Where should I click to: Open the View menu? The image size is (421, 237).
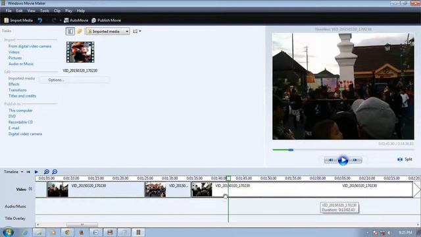point(31,11)
